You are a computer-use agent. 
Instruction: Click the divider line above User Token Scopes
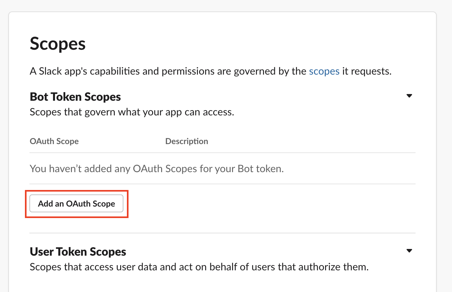point(222,233)
